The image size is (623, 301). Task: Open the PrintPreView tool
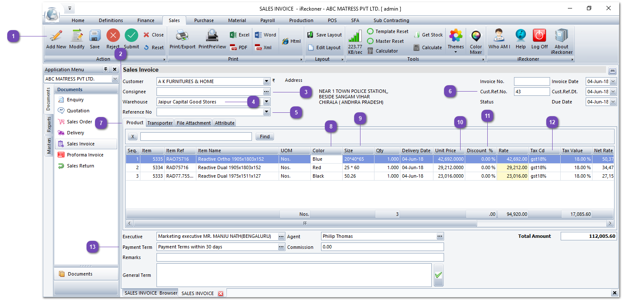pyautogui.click(x=212, y=36)
